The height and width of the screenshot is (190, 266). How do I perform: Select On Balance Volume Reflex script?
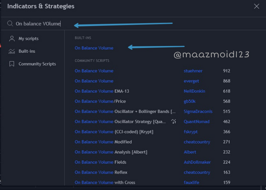coord(101,173)
